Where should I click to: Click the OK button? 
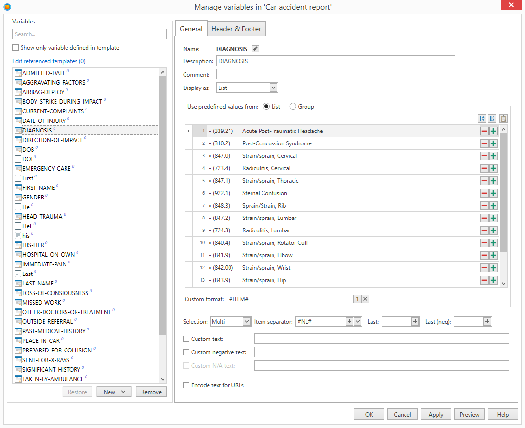pos(369,415)
